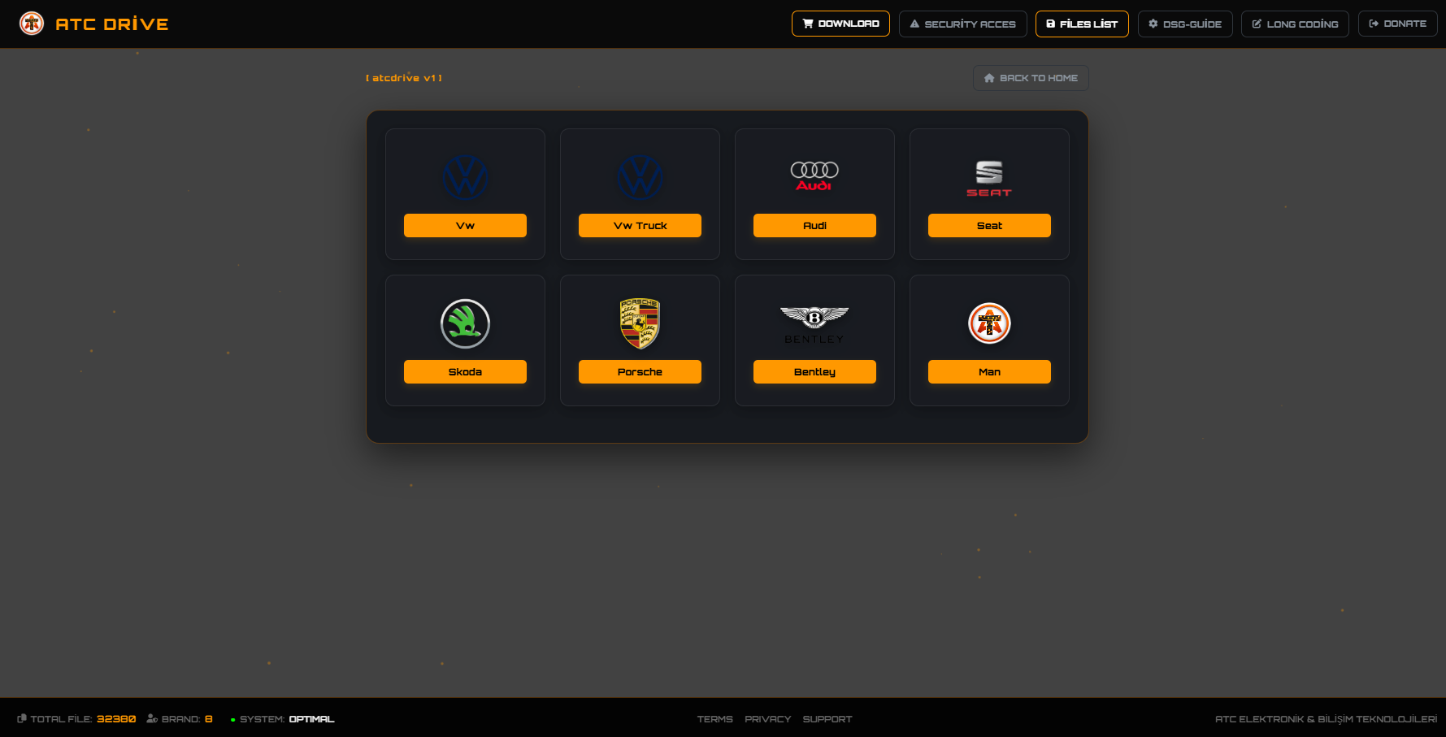Click the Skoda green arrow logo
Screen dimensions: 1446x737
pyautogui.click(x=465, y=323)
